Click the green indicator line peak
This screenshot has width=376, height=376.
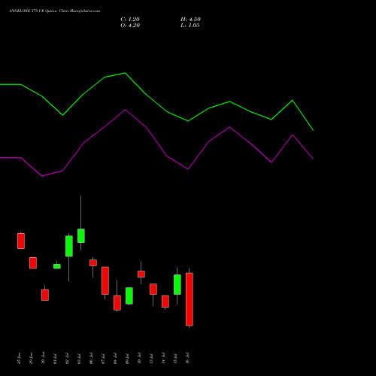(126, 73)
